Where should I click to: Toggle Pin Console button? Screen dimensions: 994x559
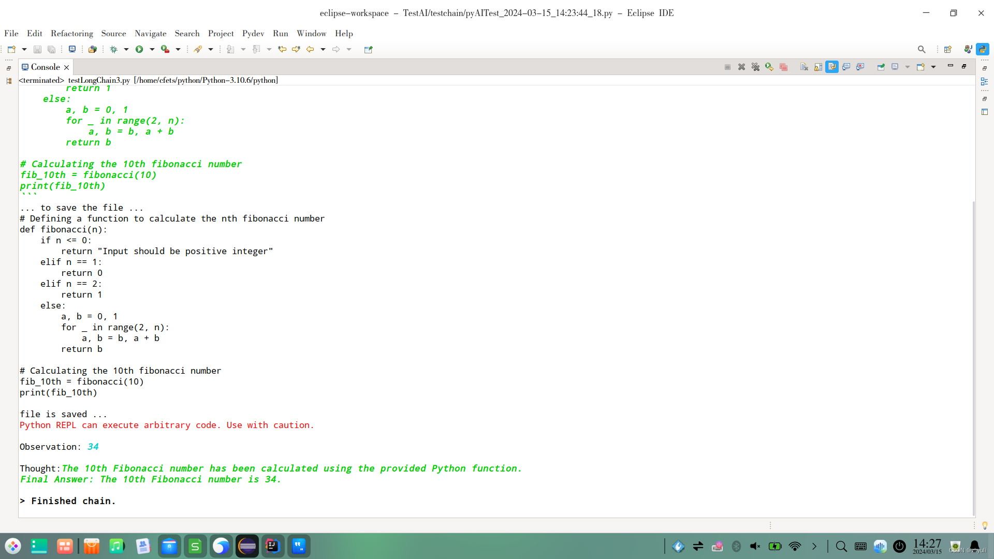881,67
